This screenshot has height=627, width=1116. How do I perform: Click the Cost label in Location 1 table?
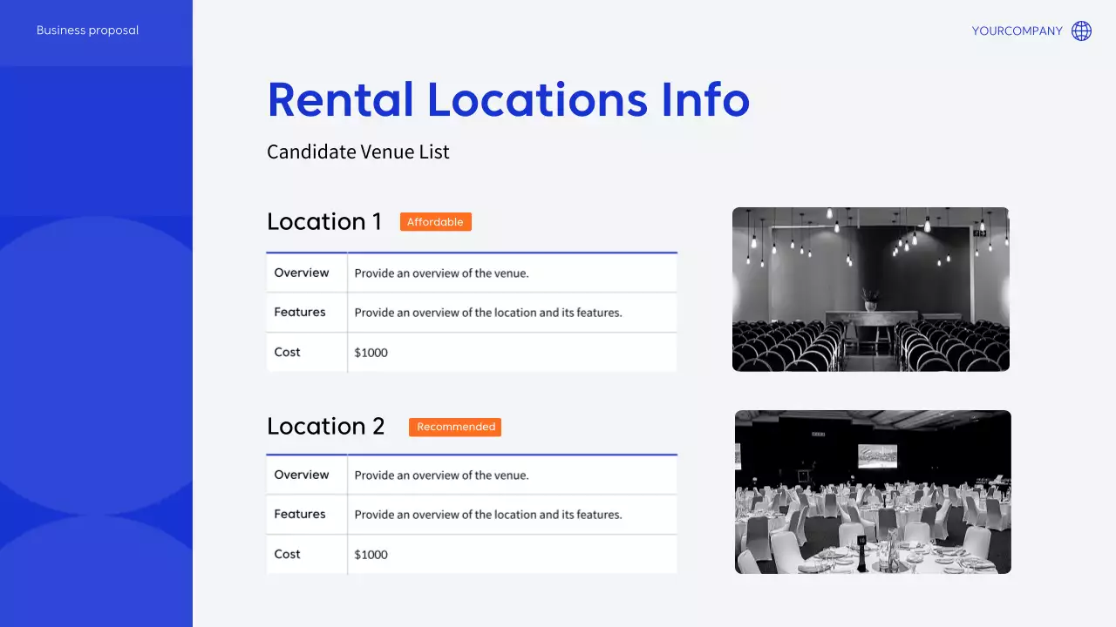click(287, 353)
